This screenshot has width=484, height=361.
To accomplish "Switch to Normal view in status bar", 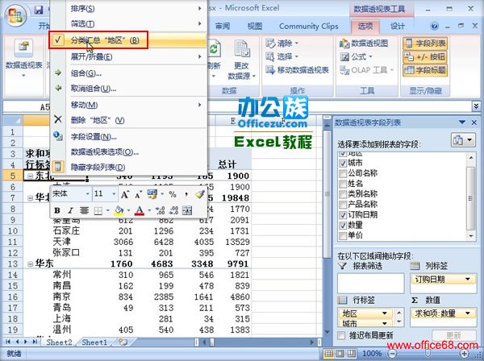I will 329,353.
